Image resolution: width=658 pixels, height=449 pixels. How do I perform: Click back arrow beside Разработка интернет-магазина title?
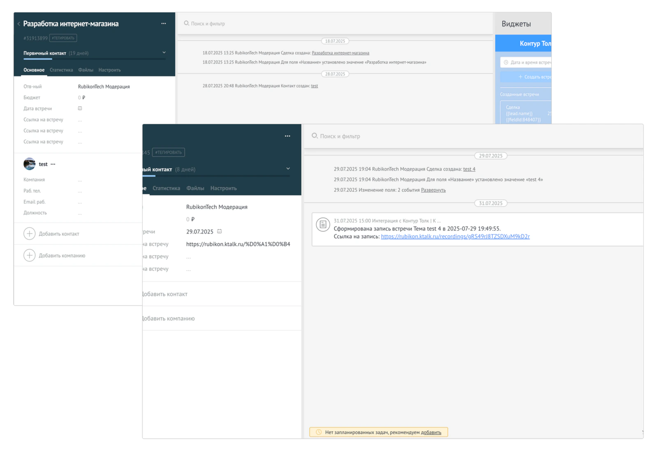tap(19, 24)
